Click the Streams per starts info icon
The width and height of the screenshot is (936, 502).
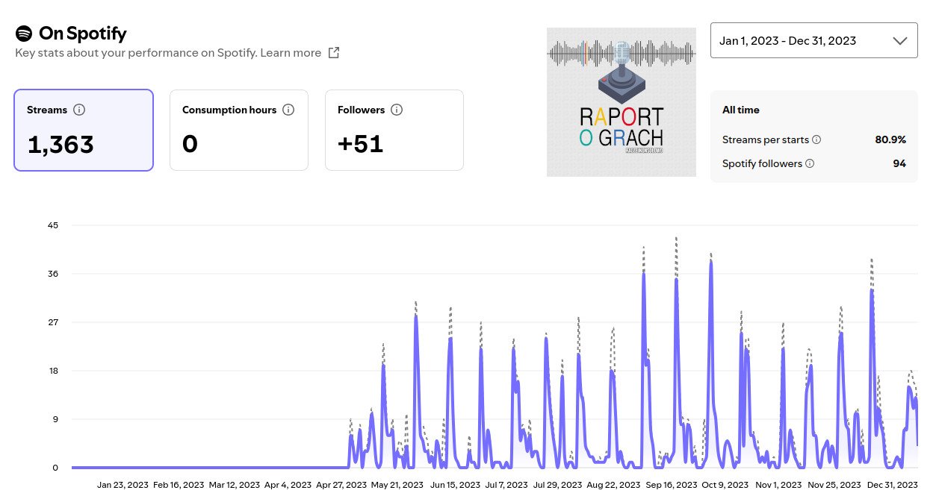pyautogui.click(x=816, y=139)
